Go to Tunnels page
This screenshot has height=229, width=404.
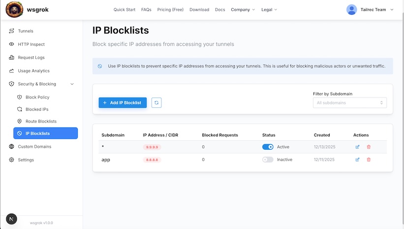click(x=26, y=31)
